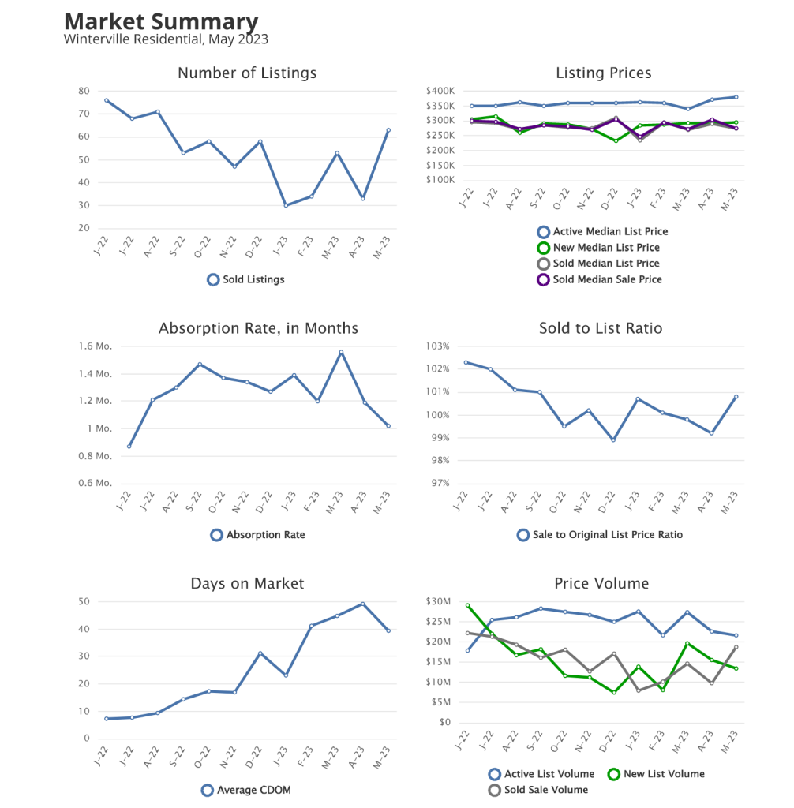Image resolution: width=794 pixels, height=808 pixels.
Task: Click the Sold to List Ratio chart title
Action: [601, 328]
